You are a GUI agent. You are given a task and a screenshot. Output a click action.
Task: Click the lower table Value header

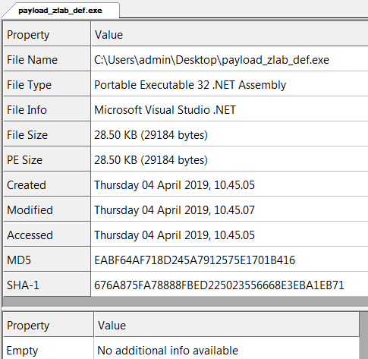tap(227, 325)
